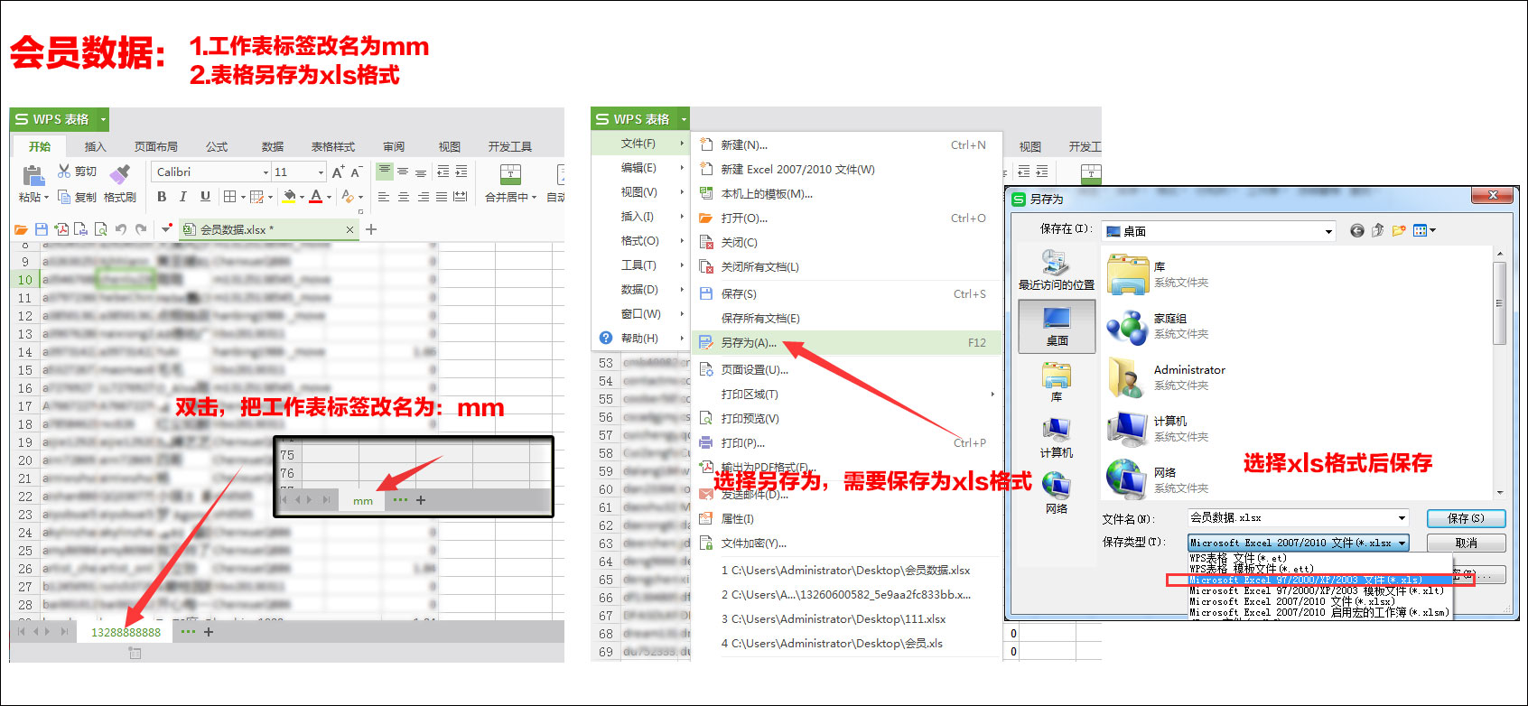This screenshot has height=706, width=1528.
Task: Apply the yellow fill color bucket
Action: pyautogui.click(x=289, y=197)
